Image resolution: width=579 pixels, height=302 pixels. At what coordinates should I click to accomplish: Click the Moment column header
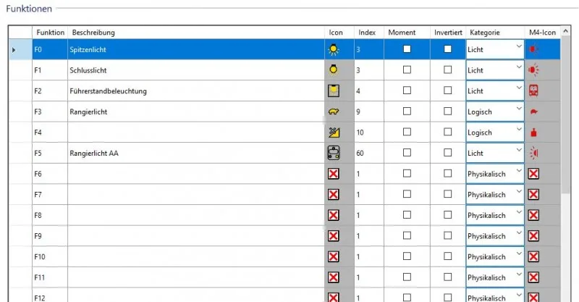pyautogui.click(x=407, y=33)
